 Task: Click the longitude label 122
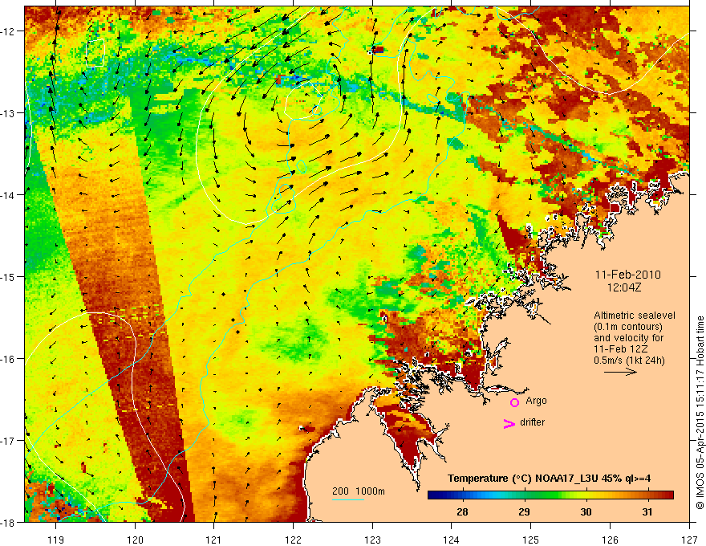click(x=293, y=540)
